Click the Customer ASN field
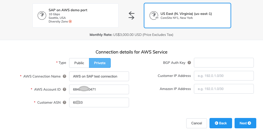 [x=99, y=102]
